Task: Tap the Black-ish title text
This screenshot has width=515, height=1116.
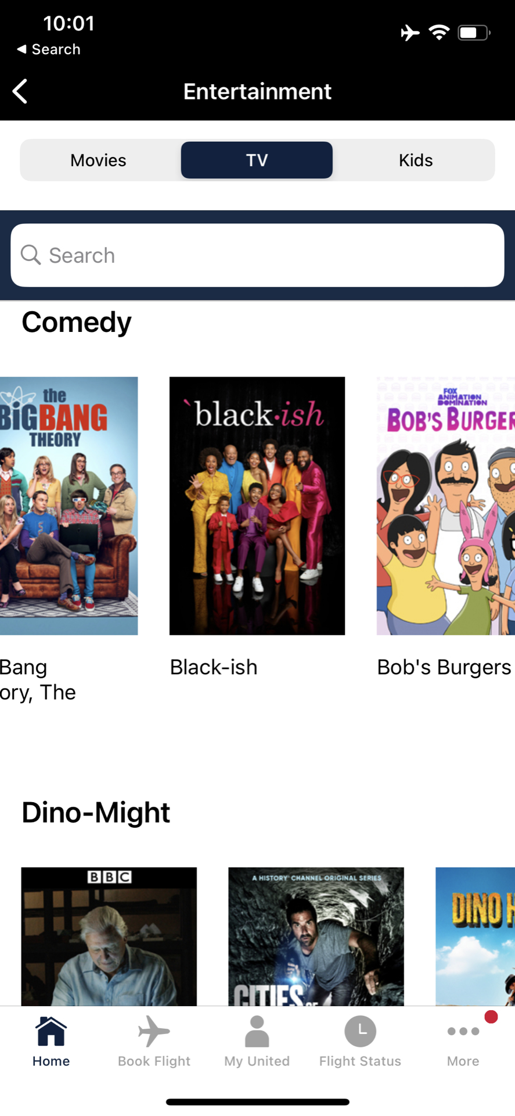Action: coord(214,667)
